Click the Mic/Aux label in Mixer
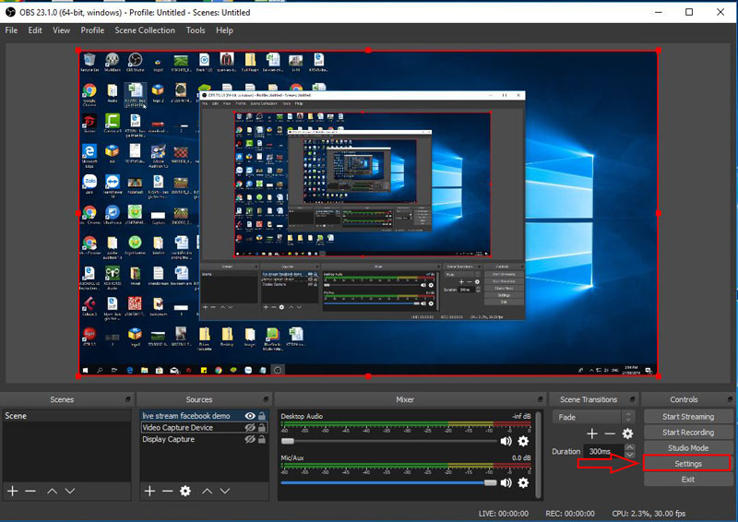The image size is (738, 522). coord(292,457)
